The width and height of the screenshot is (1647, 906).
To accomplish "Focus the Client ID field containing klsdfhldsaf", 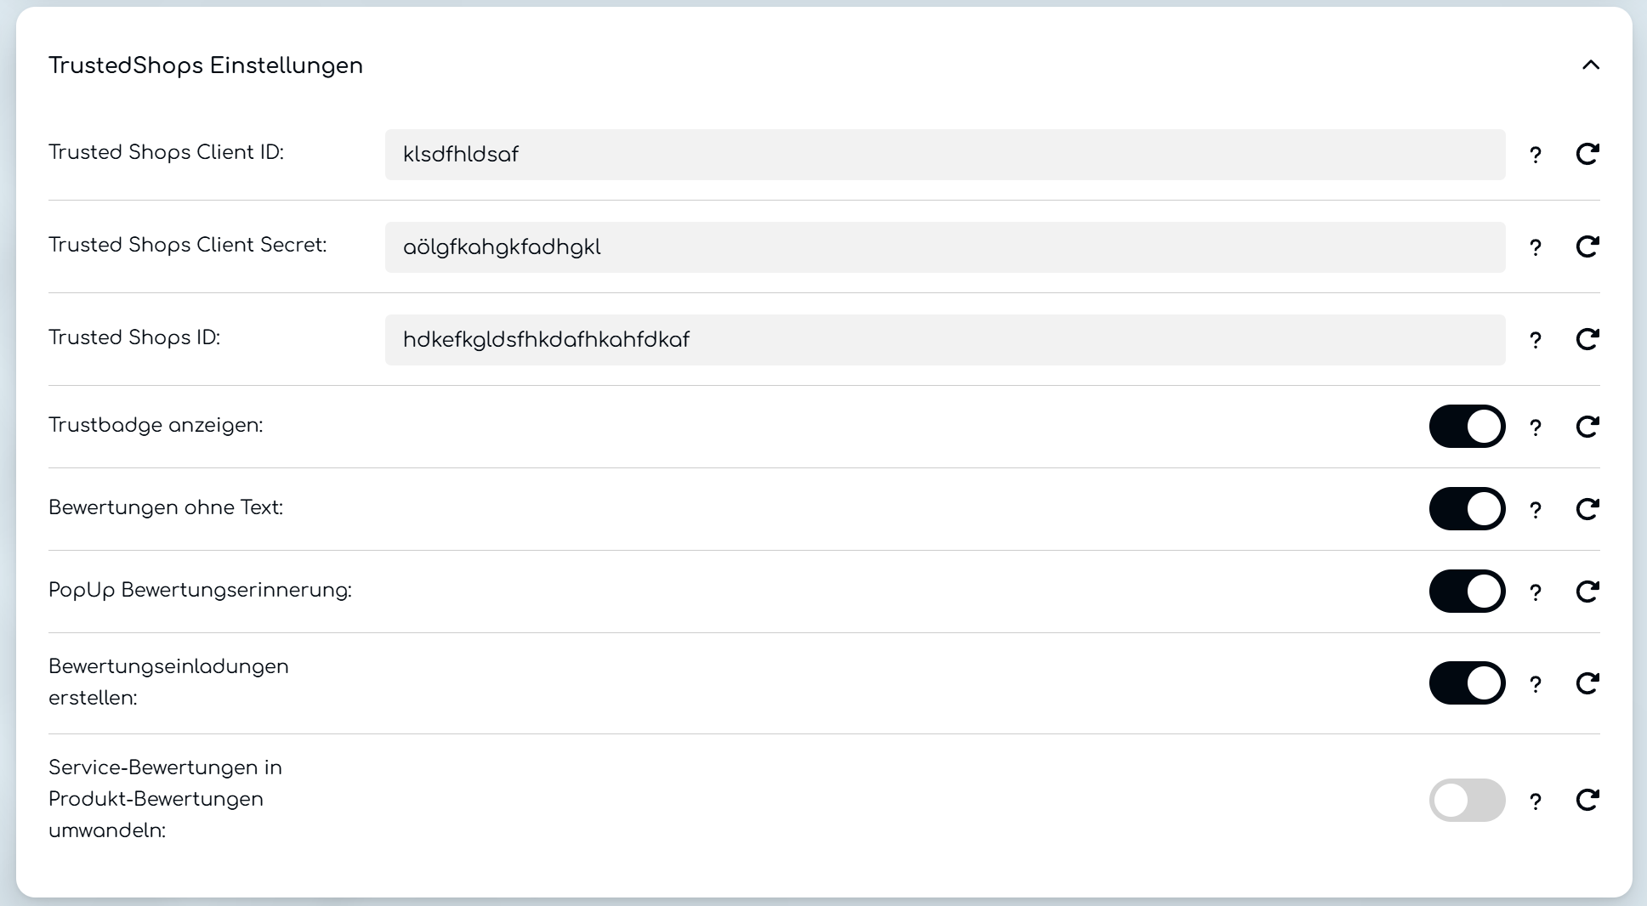I will pos(945,155).
